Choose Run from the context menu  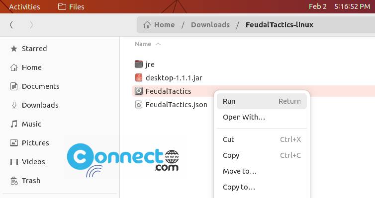point(262,101)
